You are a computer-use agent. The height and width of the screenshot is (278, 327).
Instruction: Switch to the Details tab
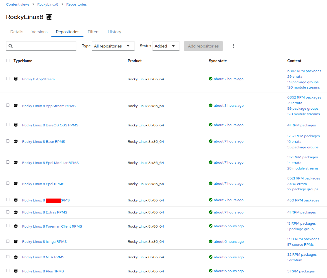(17, 32)
